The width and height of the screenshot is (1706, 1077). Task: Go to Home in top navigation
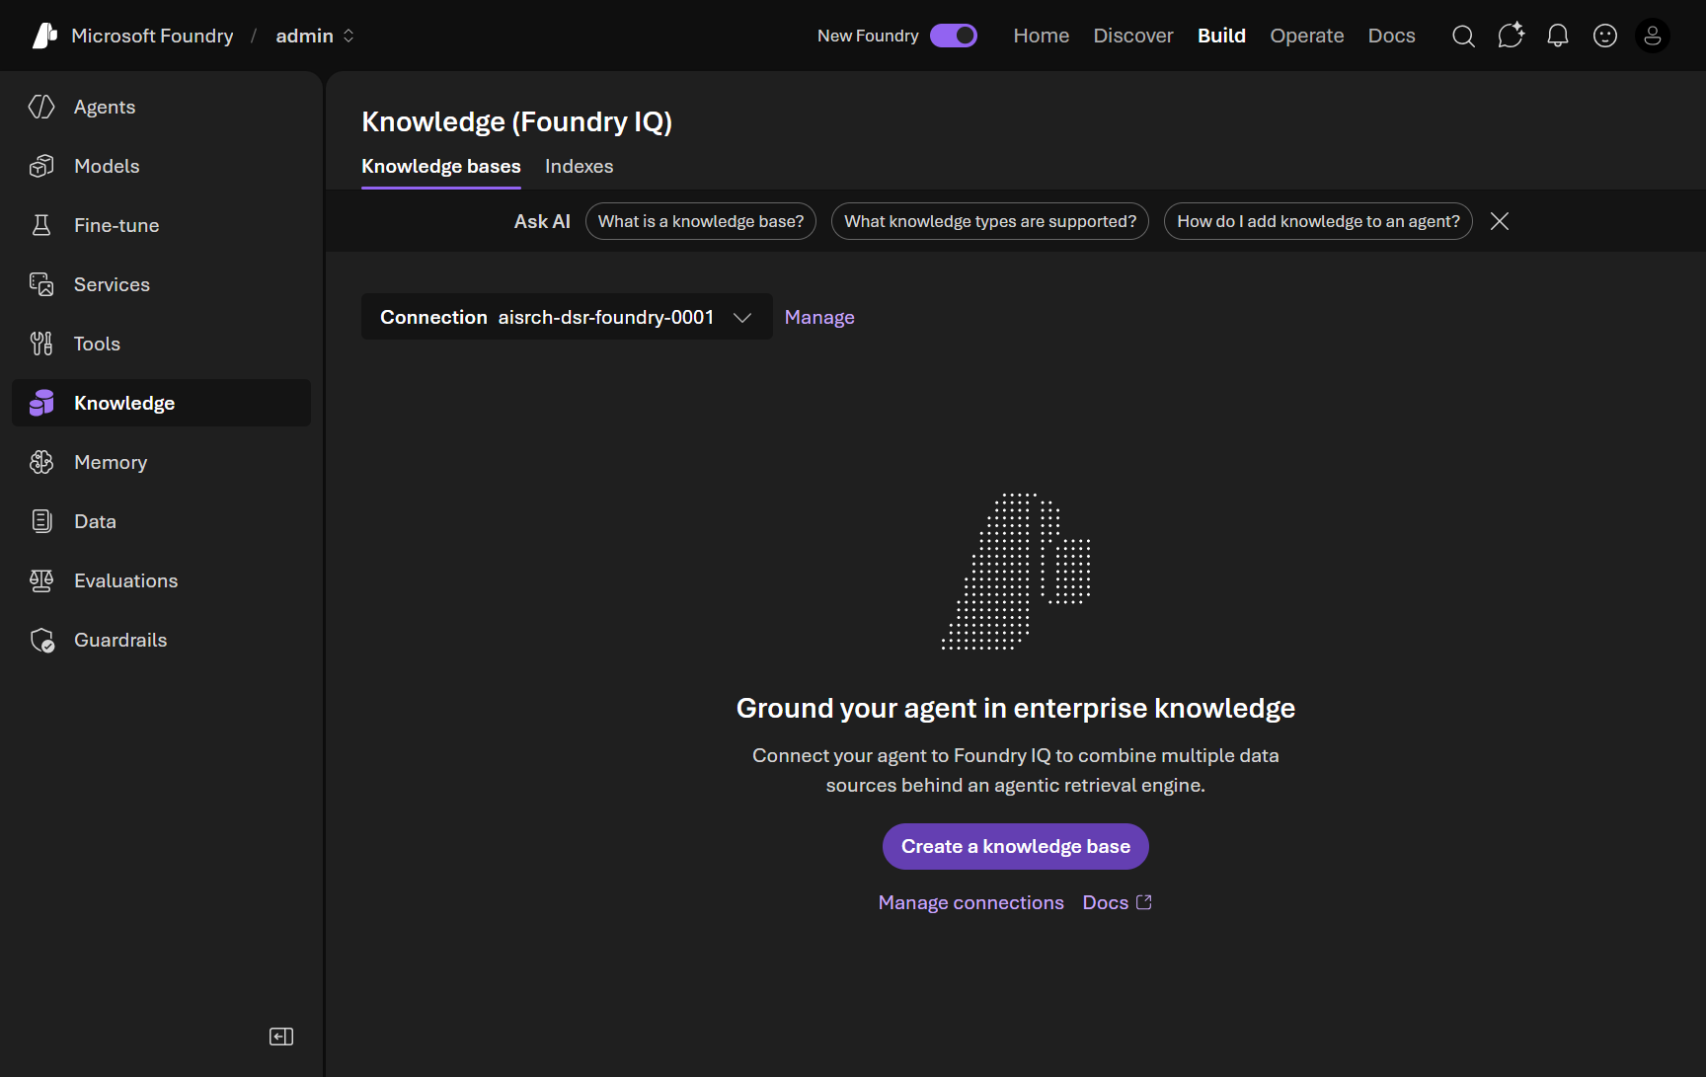point(1042,36)
